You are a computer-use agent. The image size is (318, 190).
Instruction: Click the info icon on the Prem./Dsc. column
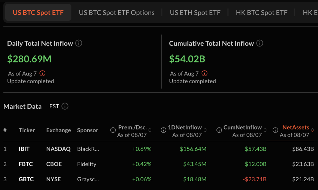tap(112, 130)
